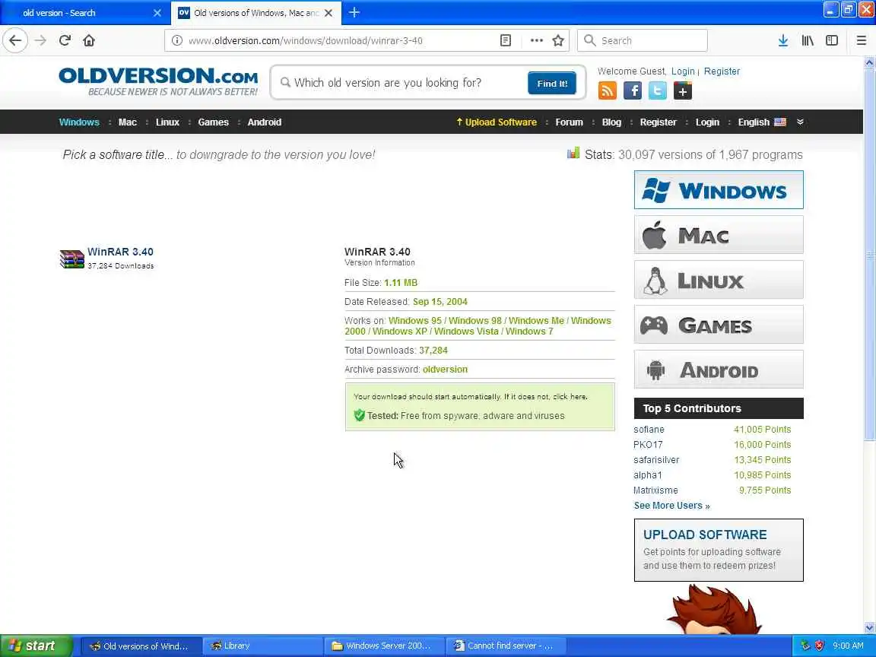Viewport: 876px width, 657px height.
Task: Bookmark this page with the star
Action: click(x=558, y=40)
